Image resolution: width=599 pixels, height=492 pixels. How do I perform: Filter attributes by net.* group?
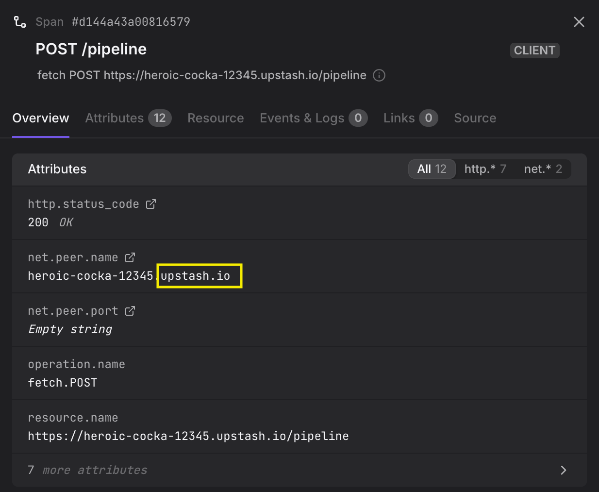point(543,169)
